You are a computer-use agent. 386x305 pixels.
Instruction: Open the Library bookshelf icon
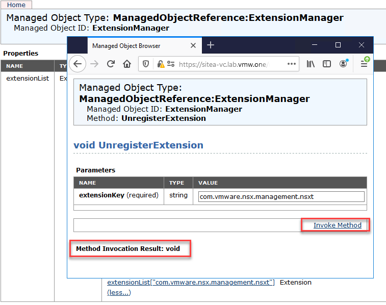311,64
